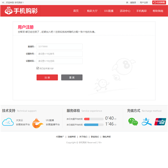Open the 关于我们 footer link
The height and width of the screenshot is (168, 168).
point(83,137)
